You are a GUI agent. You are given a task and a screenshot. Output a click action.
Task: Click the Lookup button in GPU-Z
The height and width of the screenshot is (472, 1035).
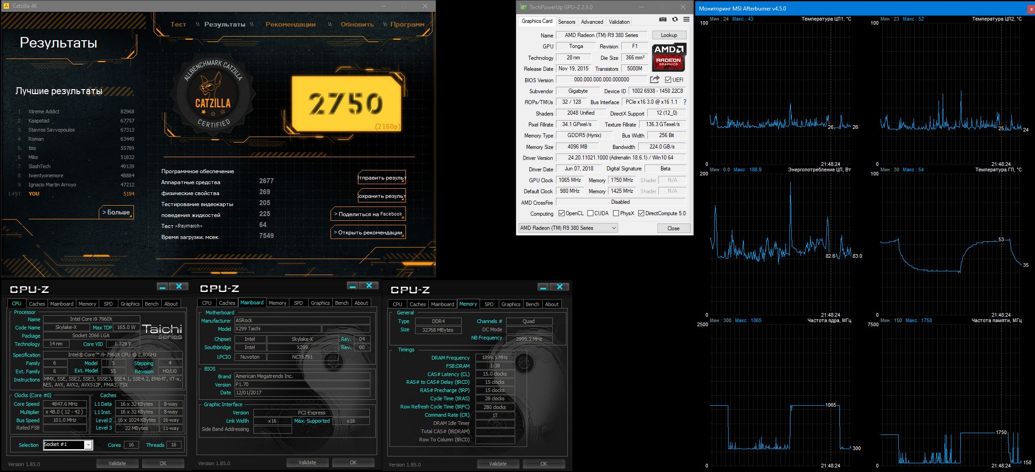click(669, 35)
